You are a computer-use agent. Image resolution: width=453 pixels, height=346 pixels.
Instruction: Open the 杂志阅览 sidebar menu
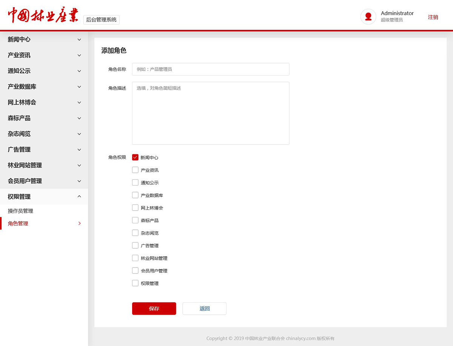coord(44,134)
